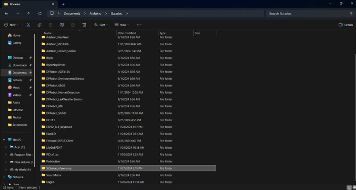The width and height of the screenshot is (356, 190).
Task: Open the See more ellipsis menu
Action: (x=138, y=25)
